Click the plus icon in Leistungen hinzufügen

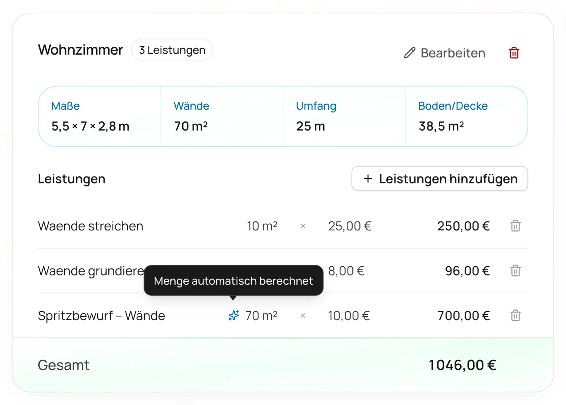click(x=368, y=179)
